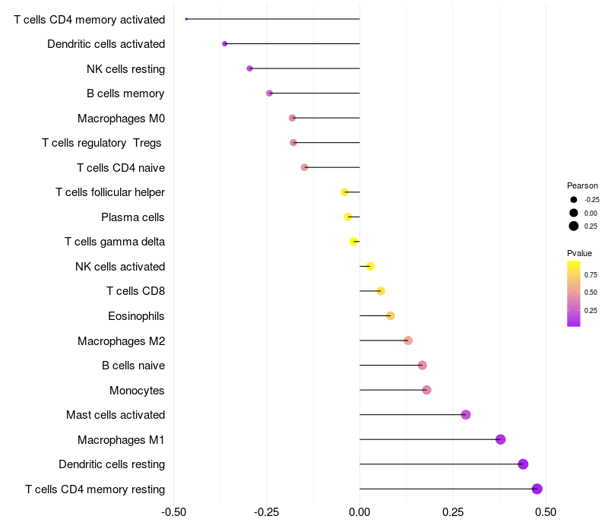
Task: Select the Dendritic cells resting data point
Action: tap(523, 464)
